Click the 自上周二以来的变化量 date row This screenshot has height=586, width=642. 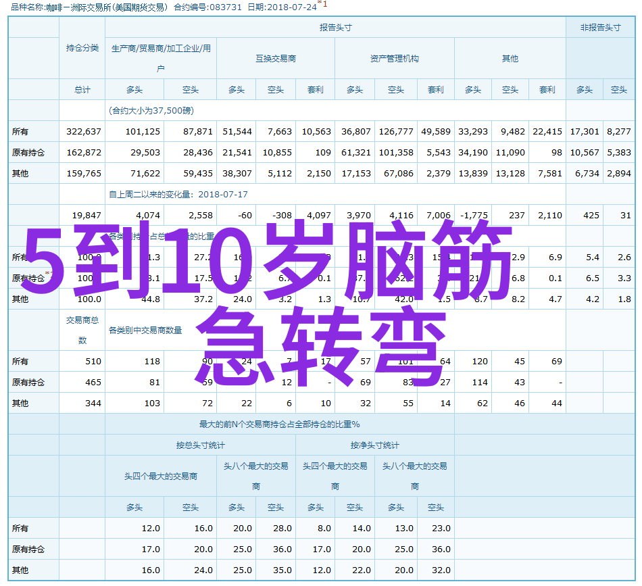point(178,194)
